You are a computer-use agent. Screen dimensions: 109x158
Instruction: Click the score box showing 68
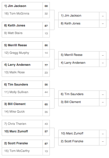[x=46, y=6]
